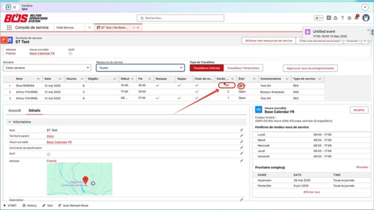374x210 pixels.
Task: Click Attribuer des ressources de service
Action: tap(269, 41)
